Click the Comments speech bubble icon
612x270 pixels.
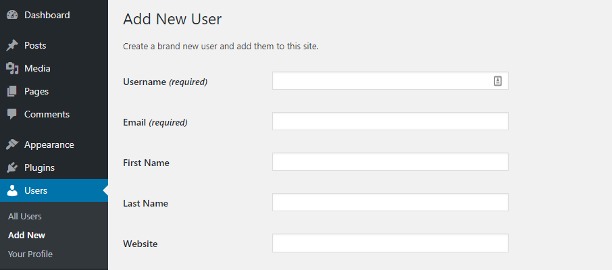point(12,114)
